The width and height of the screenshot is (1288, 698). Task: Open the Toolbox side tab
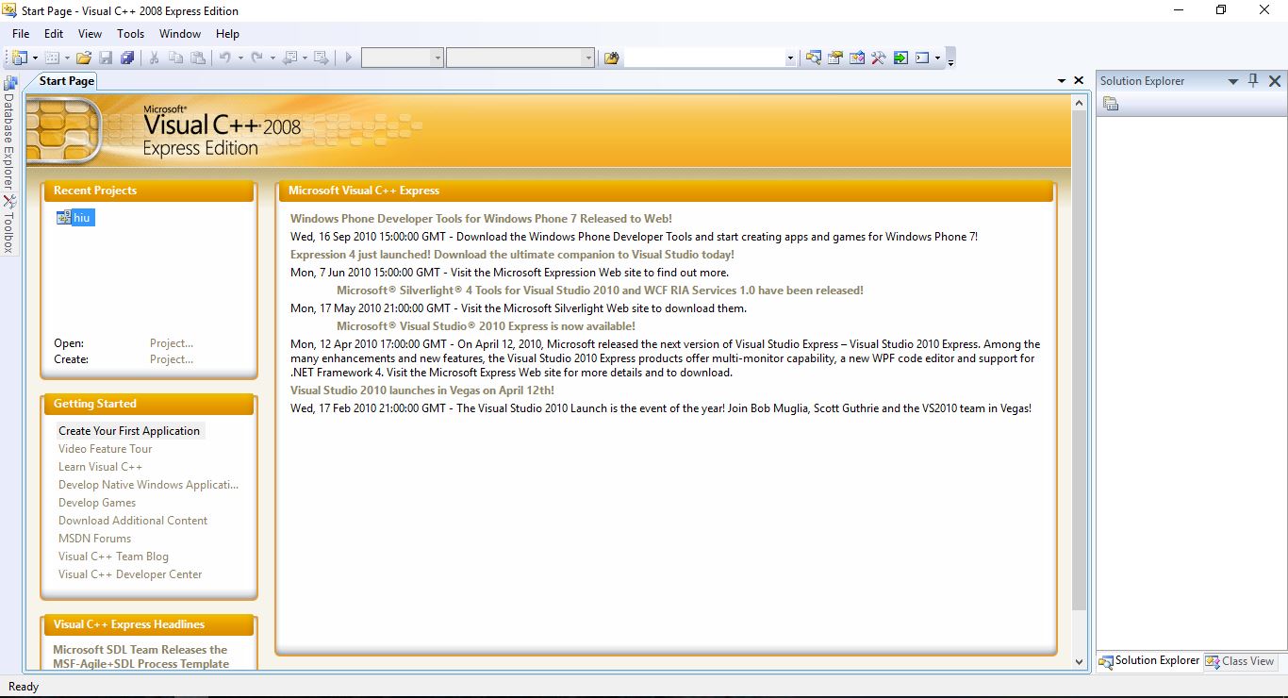[8, 224]
